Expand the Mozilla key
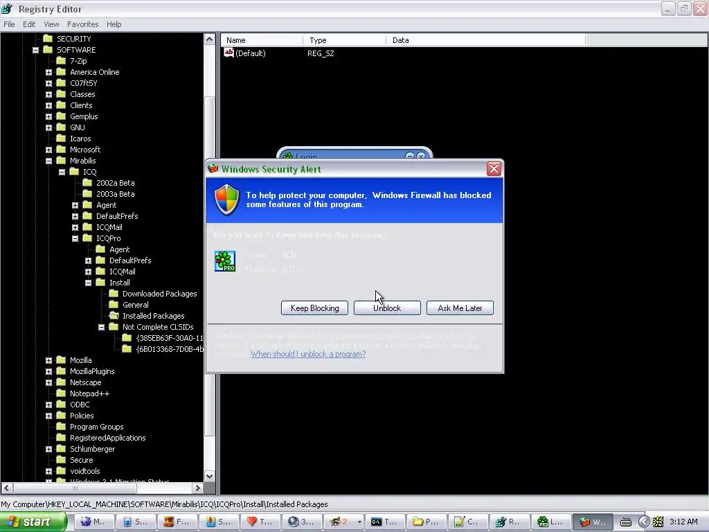 click(49, 360)
